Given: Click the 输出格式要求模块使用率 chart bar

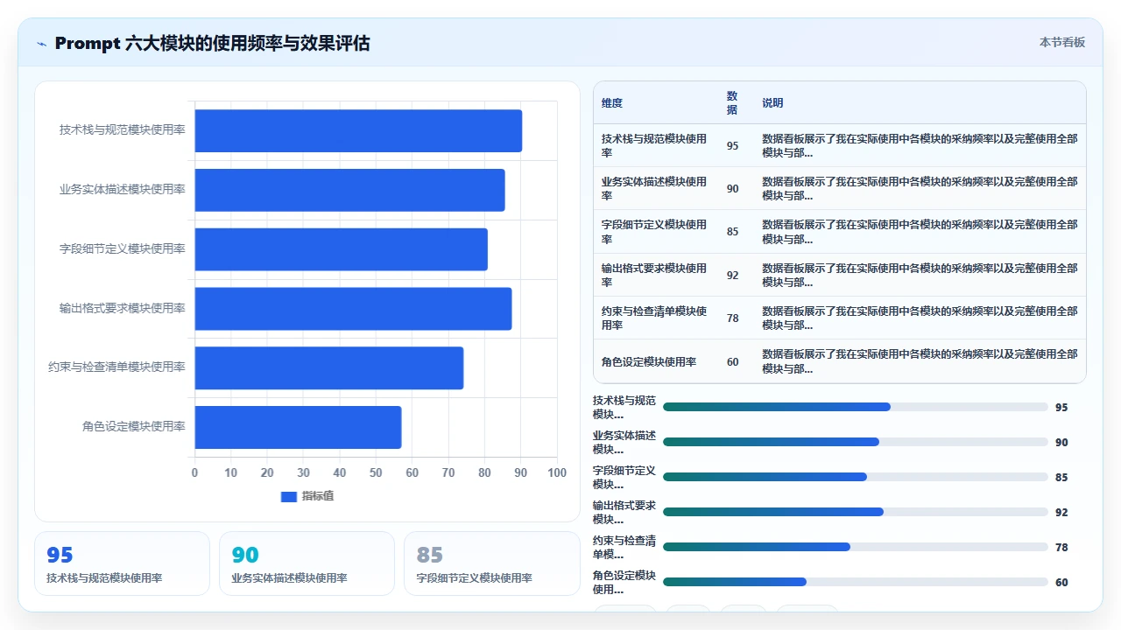Looking at the screenshot, I should click(353, 309).
